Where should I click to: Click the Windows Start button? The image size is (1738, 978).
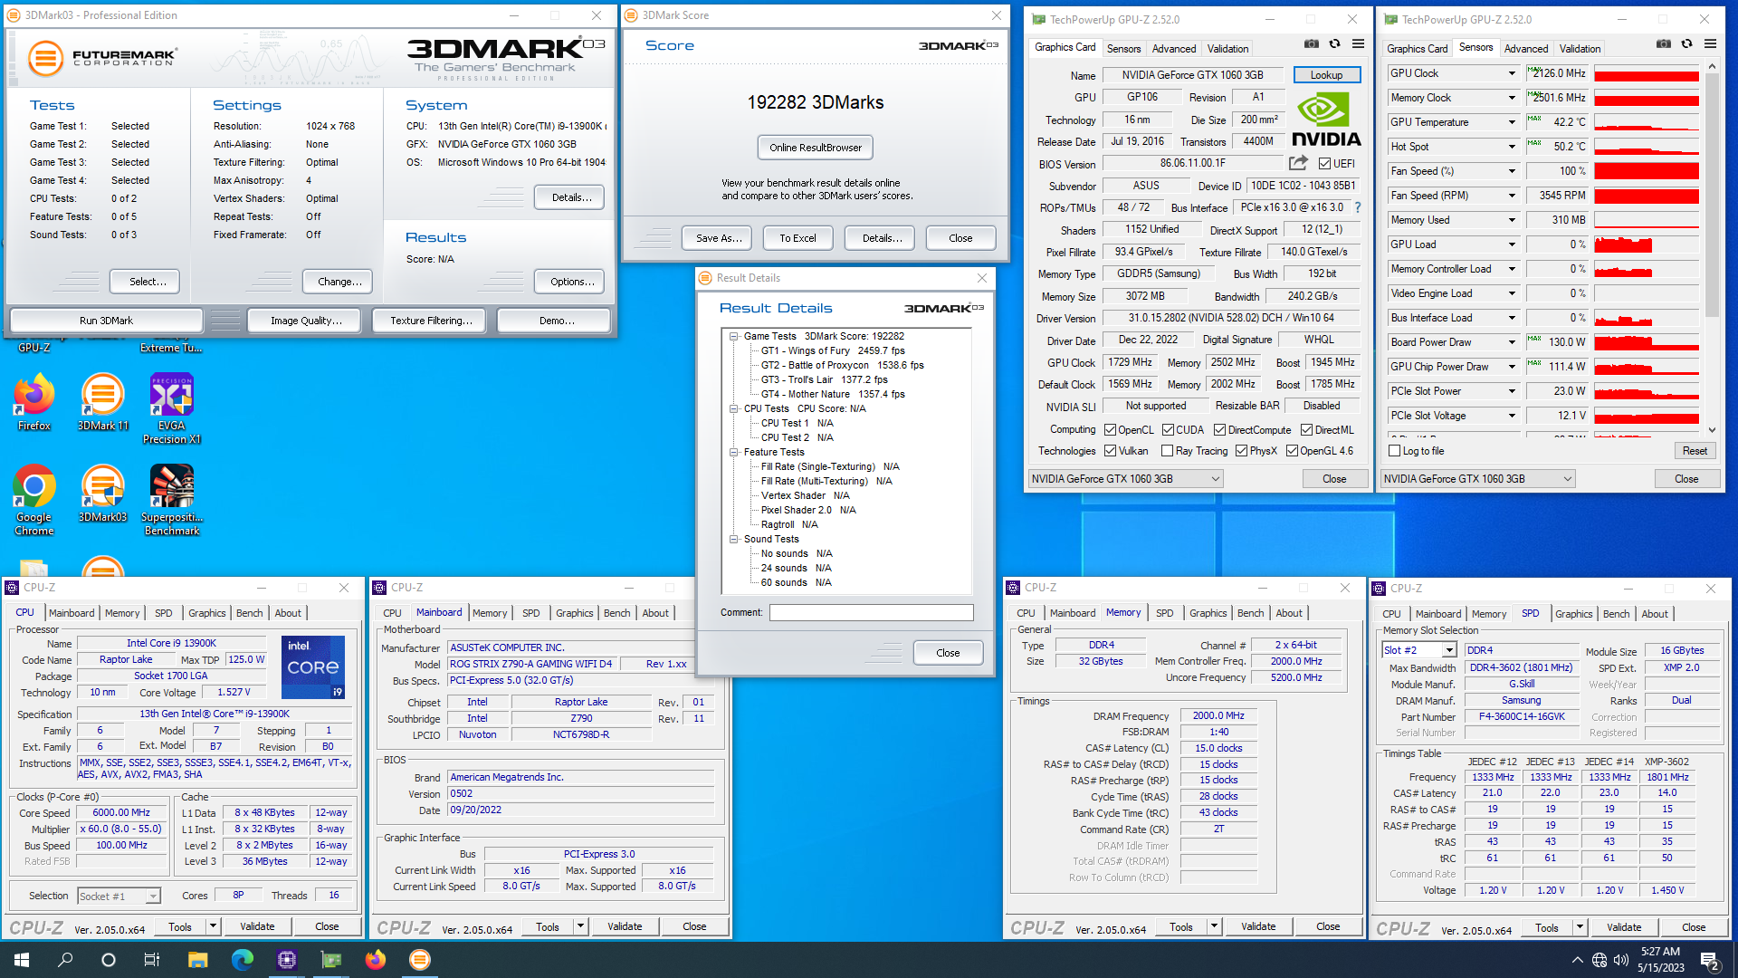pyautogui.click(x=22, y=960)
